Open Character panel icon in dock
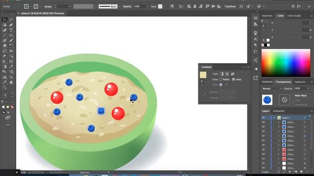The height and width of the screenshot is (176, 314). [x=256, y=39]
